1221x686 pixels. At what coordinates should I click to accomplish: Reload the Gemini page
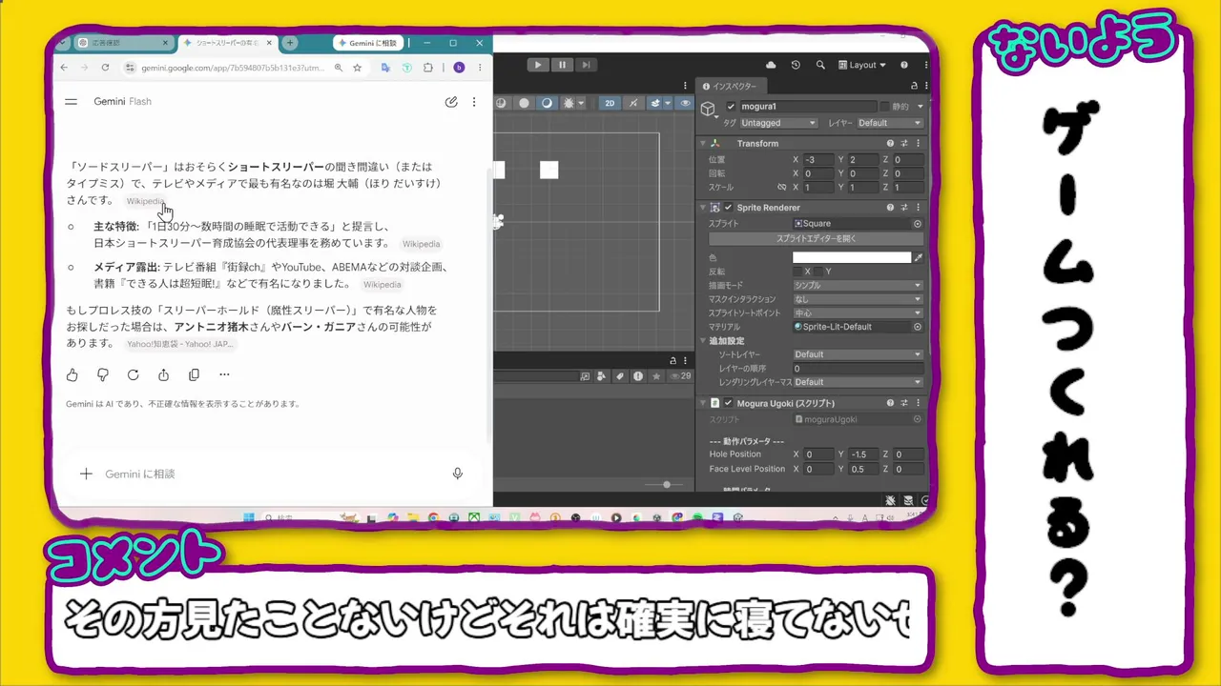[105, 68]
